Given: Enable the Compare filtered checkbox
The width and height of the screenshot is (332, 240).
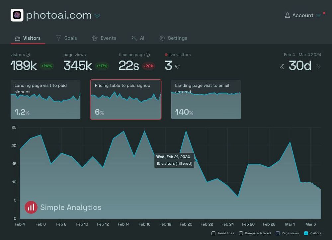Looking at the screenshot, I should coord(241,233).
